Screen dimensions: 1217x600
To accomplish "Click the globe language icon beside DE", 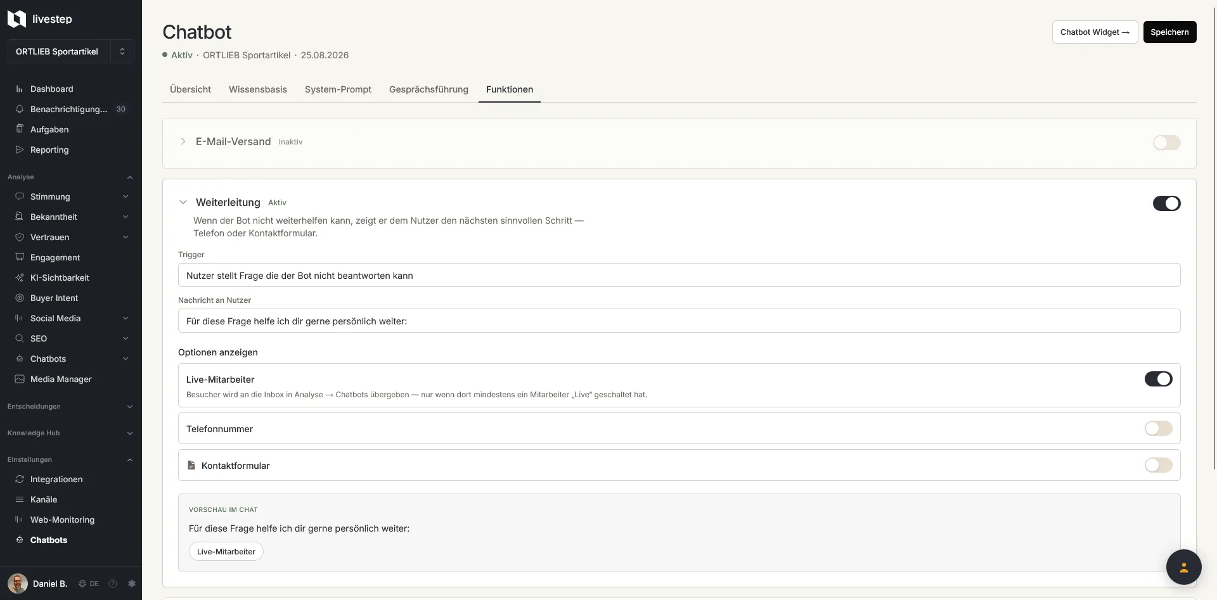I will [82, 584].
